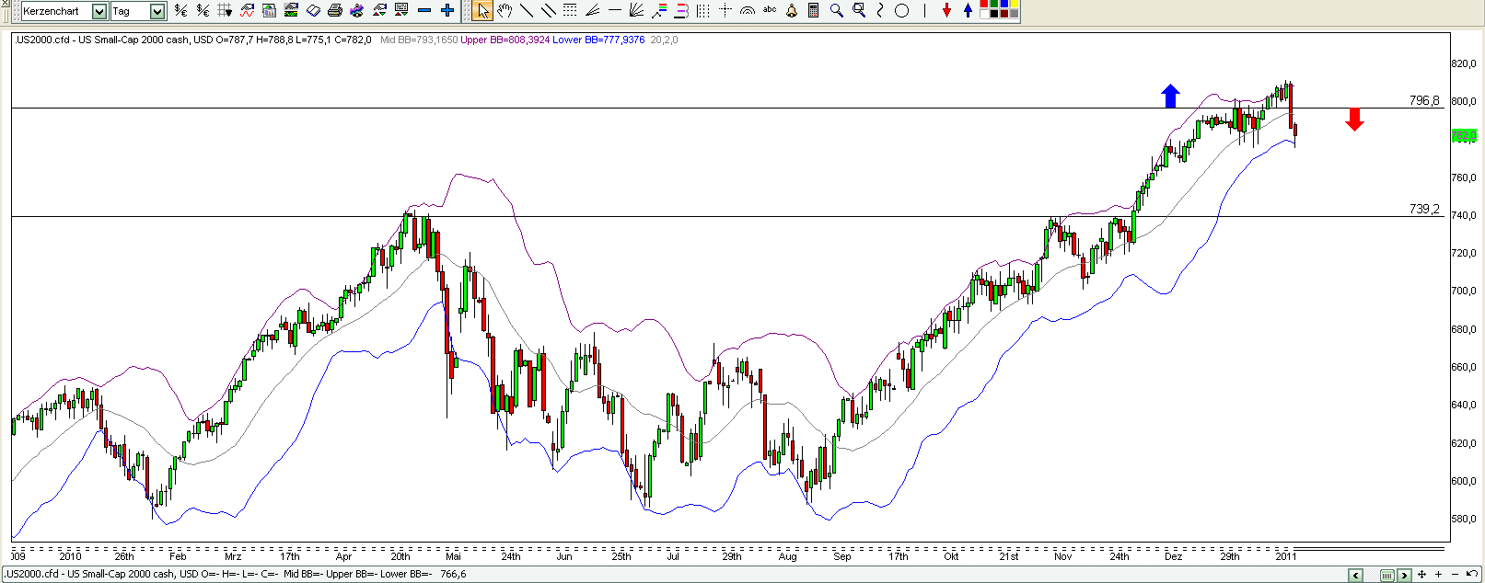Click the open book icon

point(313,11)
